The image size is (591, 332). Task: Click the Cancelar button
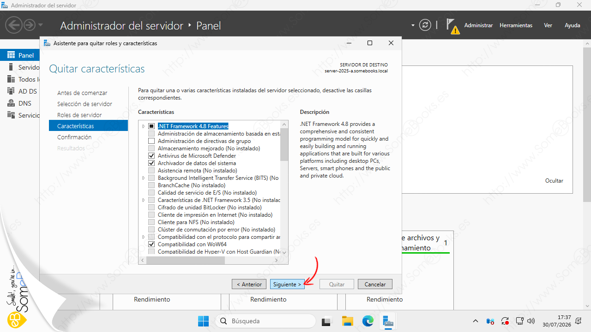point(375,285)
